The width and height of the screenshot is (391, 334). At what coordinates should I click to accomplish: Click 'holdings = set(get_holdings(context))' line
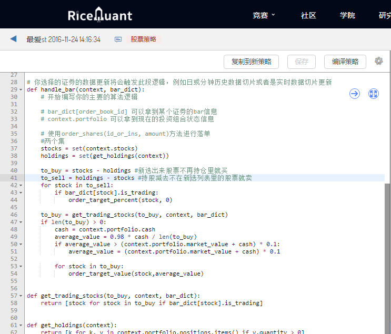point(105,156)
